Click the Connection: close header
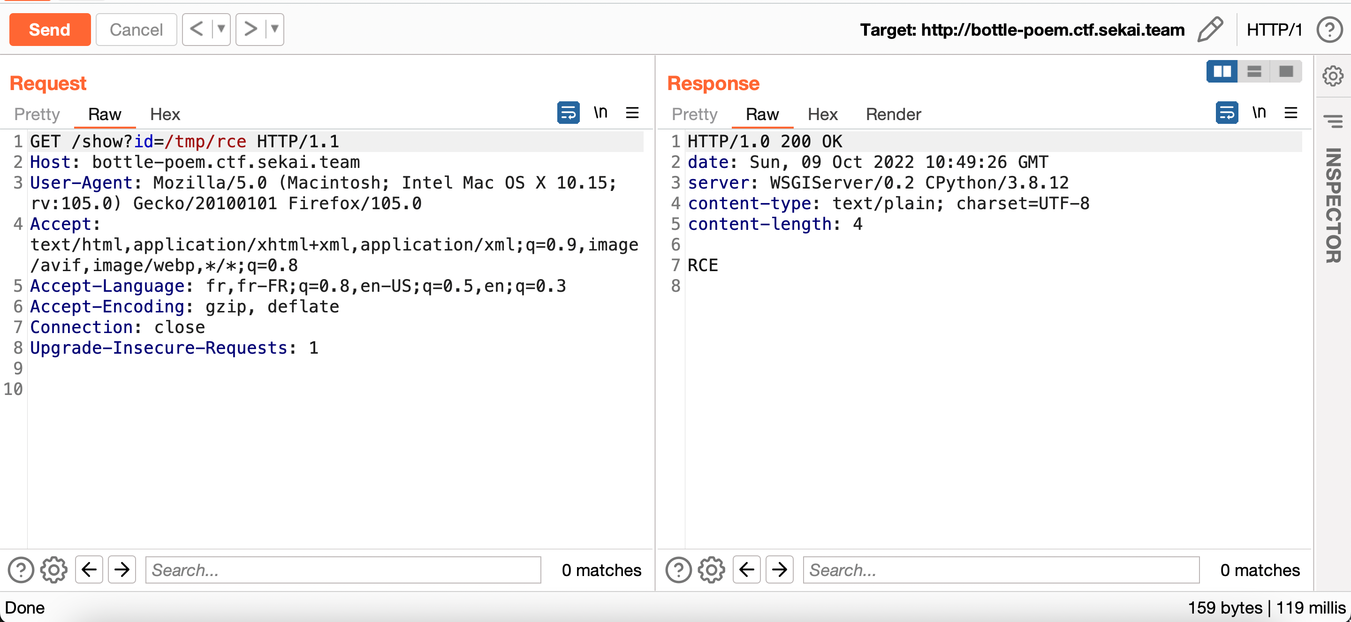Viewport: 1351px width, 622px height. pos(117,327)
